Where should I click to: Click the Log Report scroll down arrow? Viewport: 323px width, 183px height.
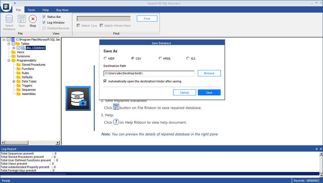click(321, 176)
